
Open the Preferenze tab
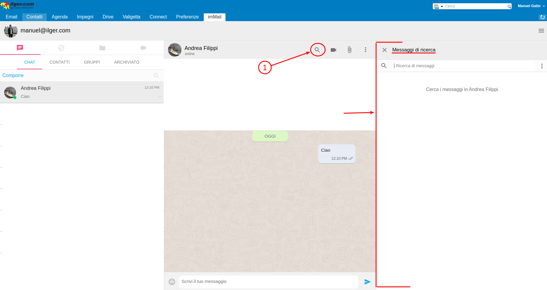(x=187, y=17)
